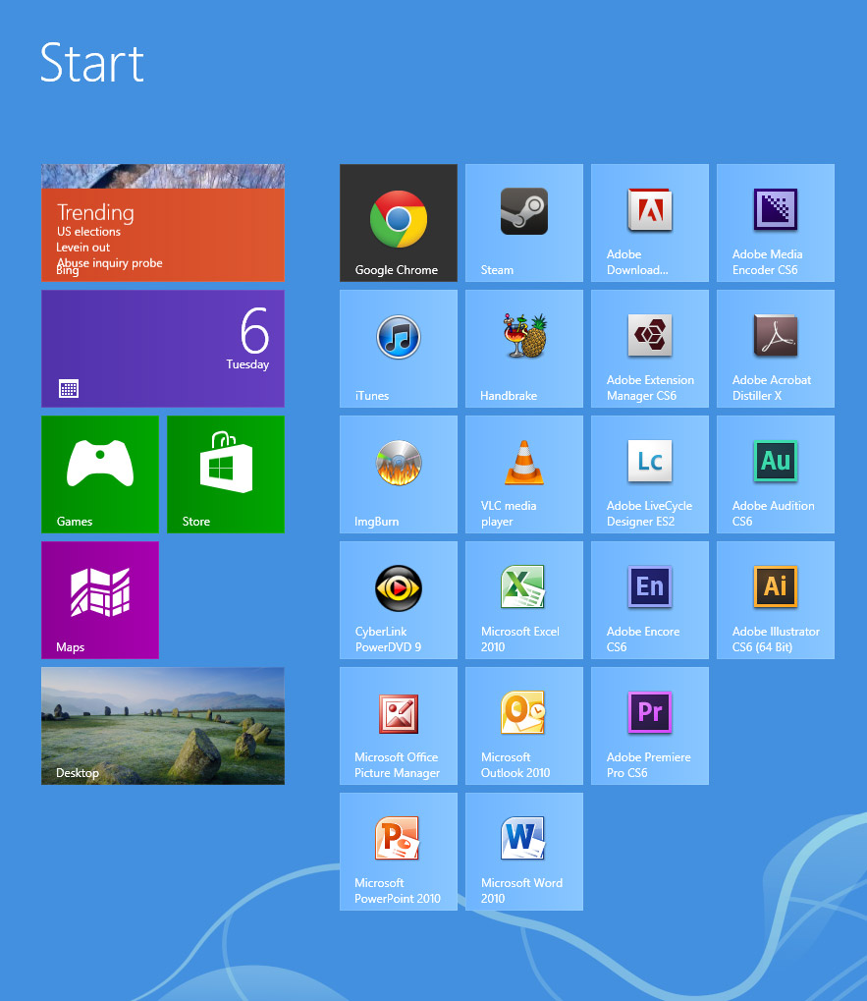The image size is (867, 1001).
Task: Launch VLC media player
Action: click(x=523, y=474)
